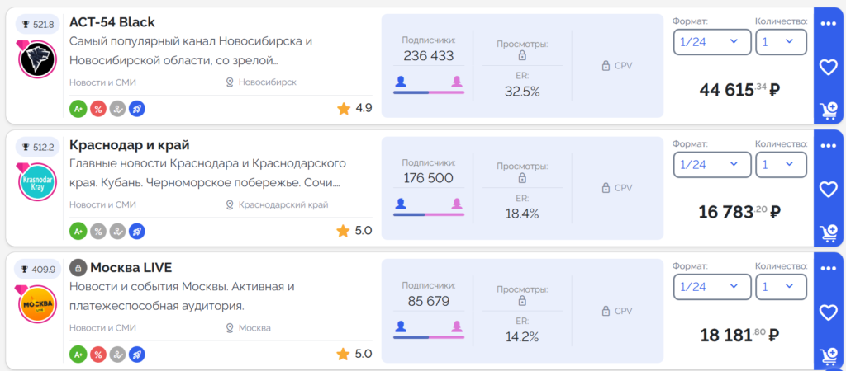Click the blue rocket icon under АСТ-54 Black

click(137, 109)
